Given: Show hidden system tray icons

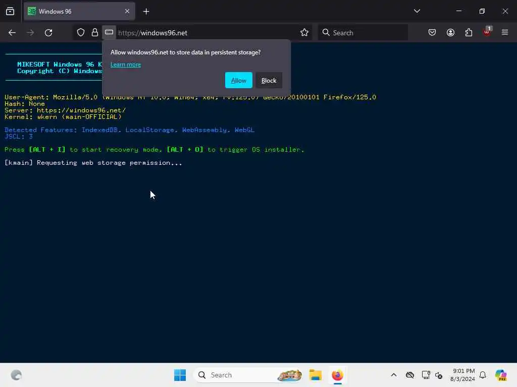Looking at the screenshot, I should pos(394,375).
